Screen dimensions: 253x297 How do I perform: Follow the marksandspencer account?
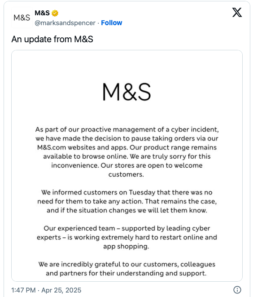click(x=112, y=23)
